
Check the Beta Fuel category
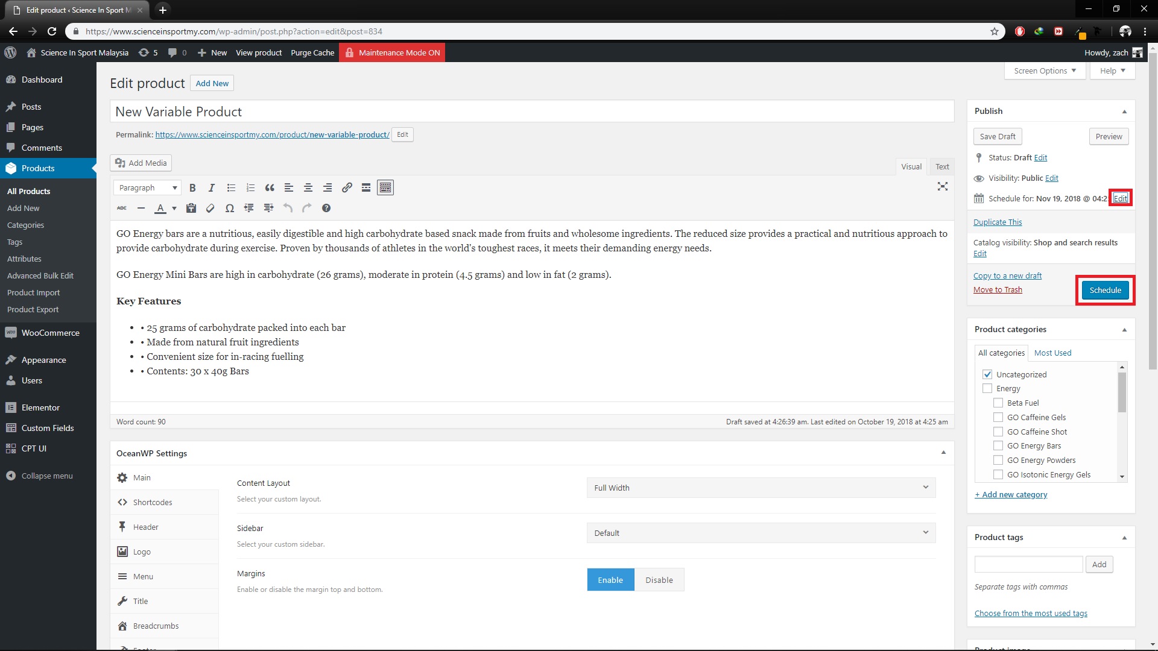tap(998, 403)
